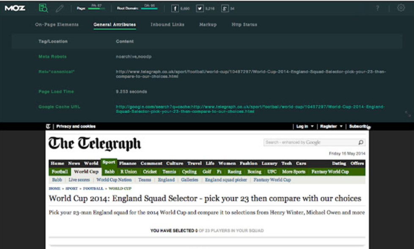
Task: Click The Telegraph masthead logo
Action: (95, 144)
